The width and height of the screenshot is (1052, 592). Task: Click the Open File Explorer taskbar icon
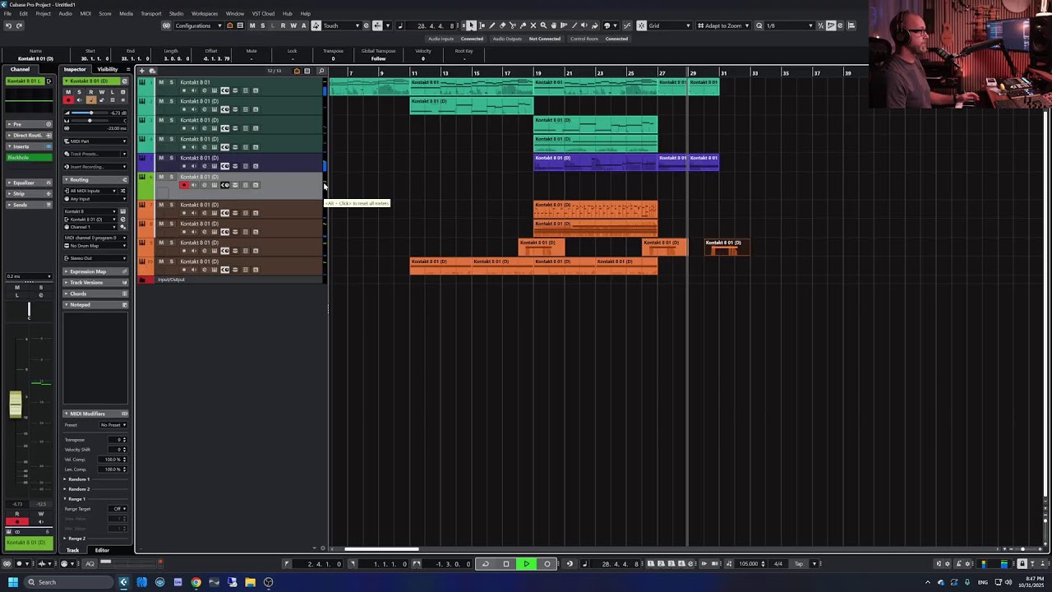[x=250, y=582]
